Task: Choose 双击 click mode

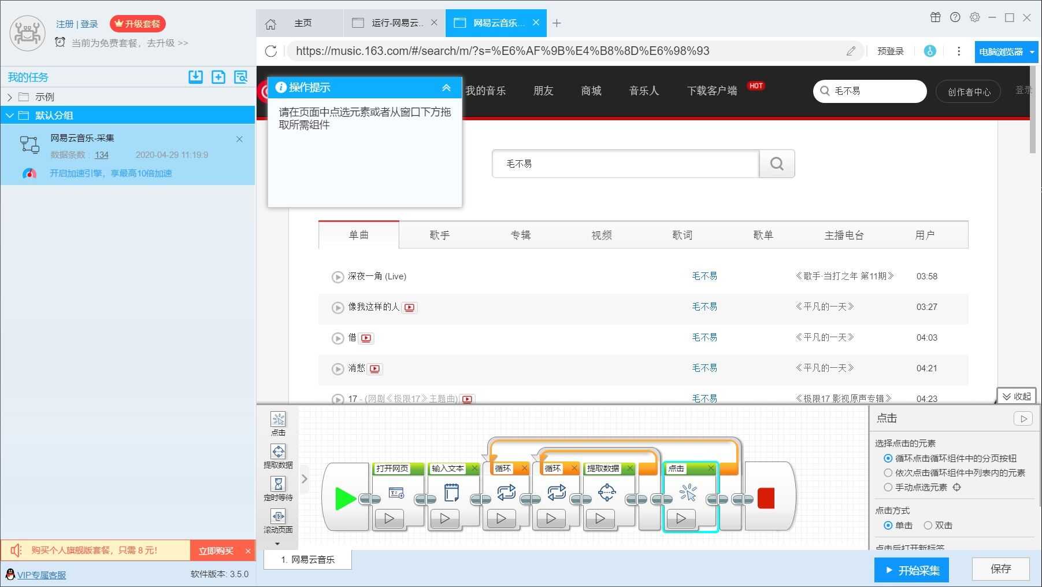Action: [928, 526]
